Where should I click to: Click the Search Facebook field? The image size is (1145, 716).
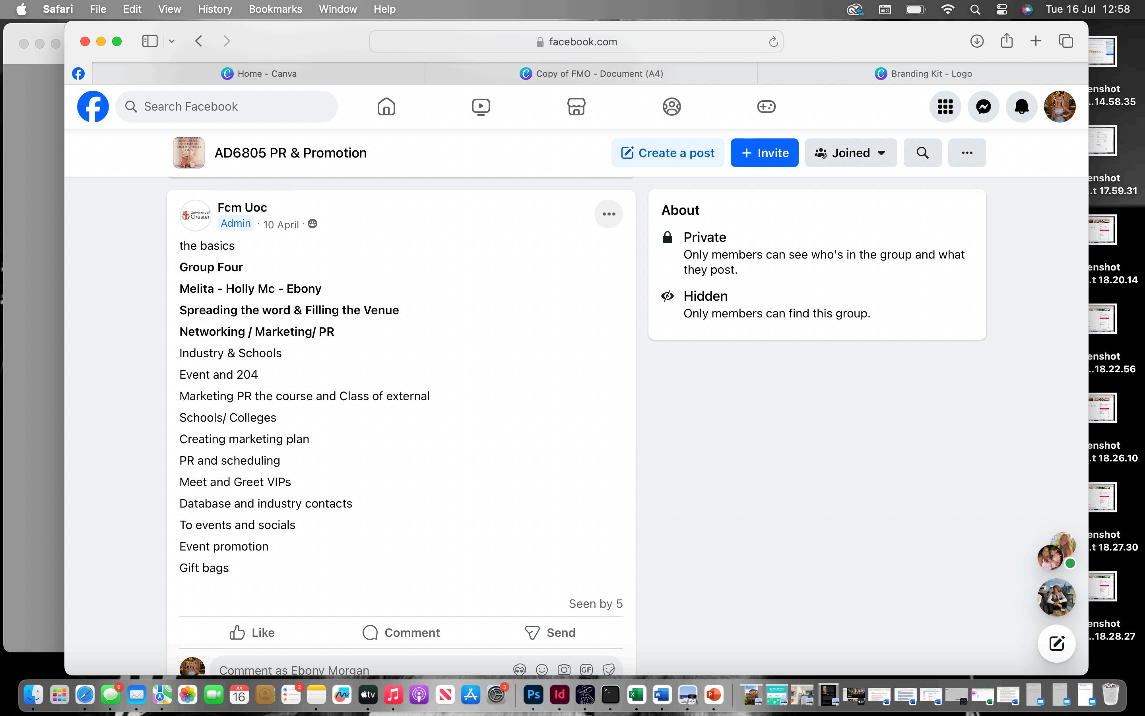[x=227, y=107]
